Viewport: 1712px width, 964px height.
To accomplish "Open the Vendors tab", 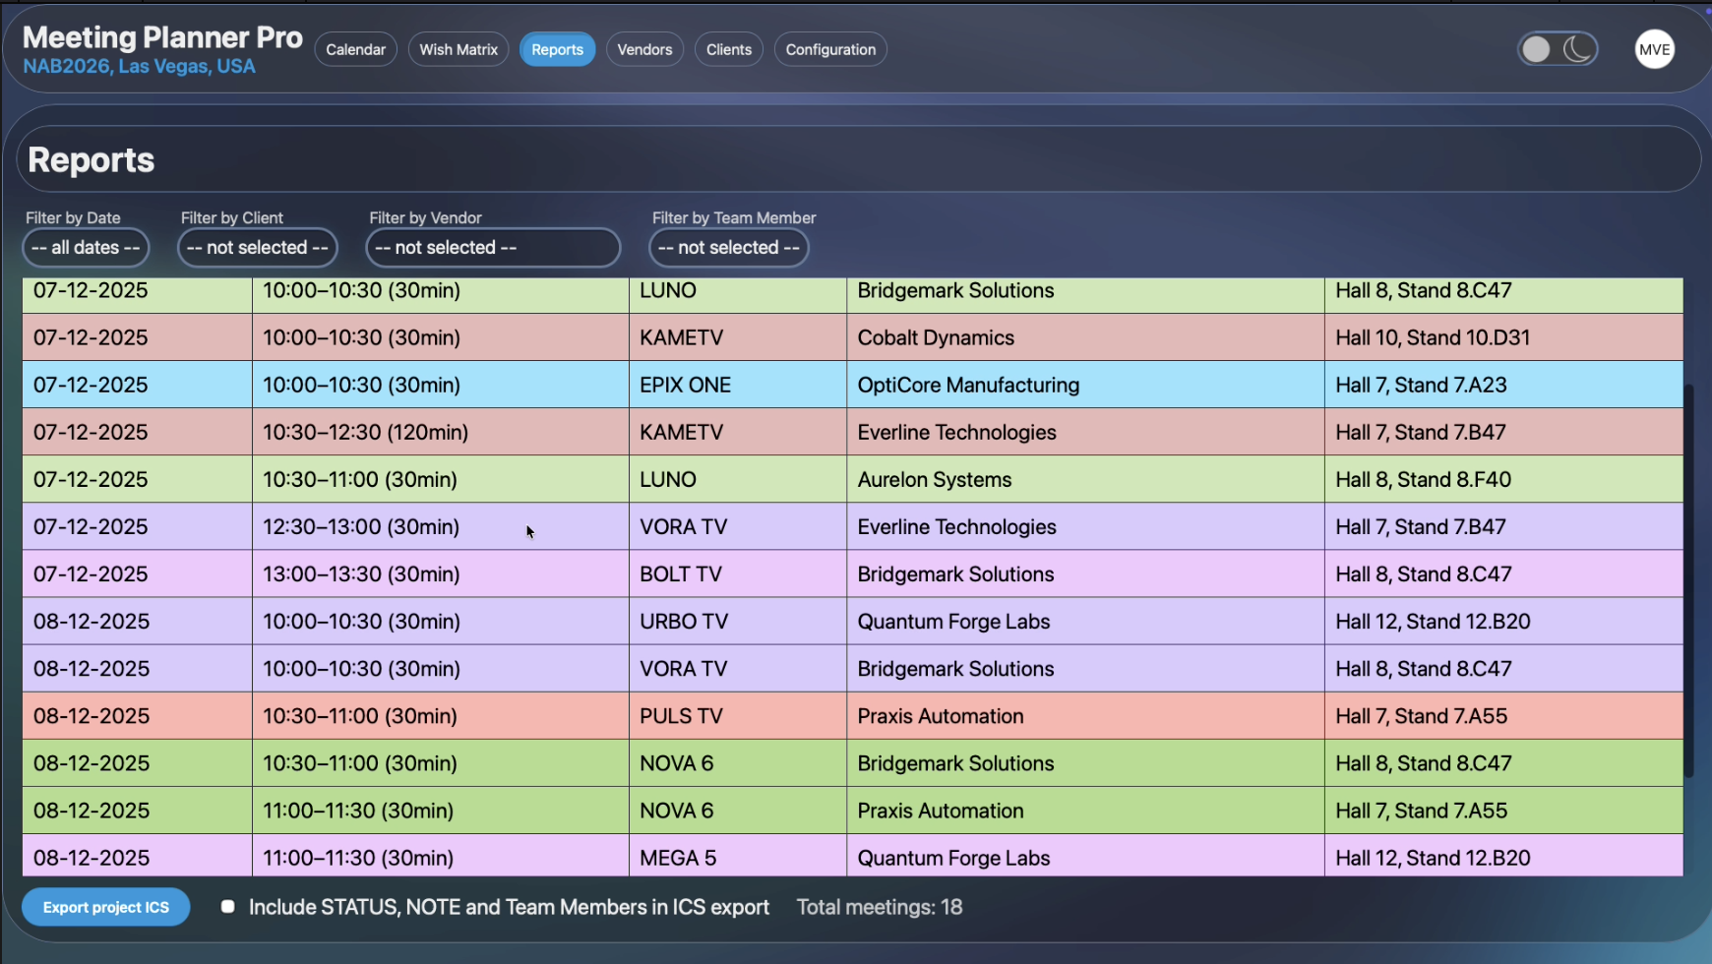I will point(644,49).
